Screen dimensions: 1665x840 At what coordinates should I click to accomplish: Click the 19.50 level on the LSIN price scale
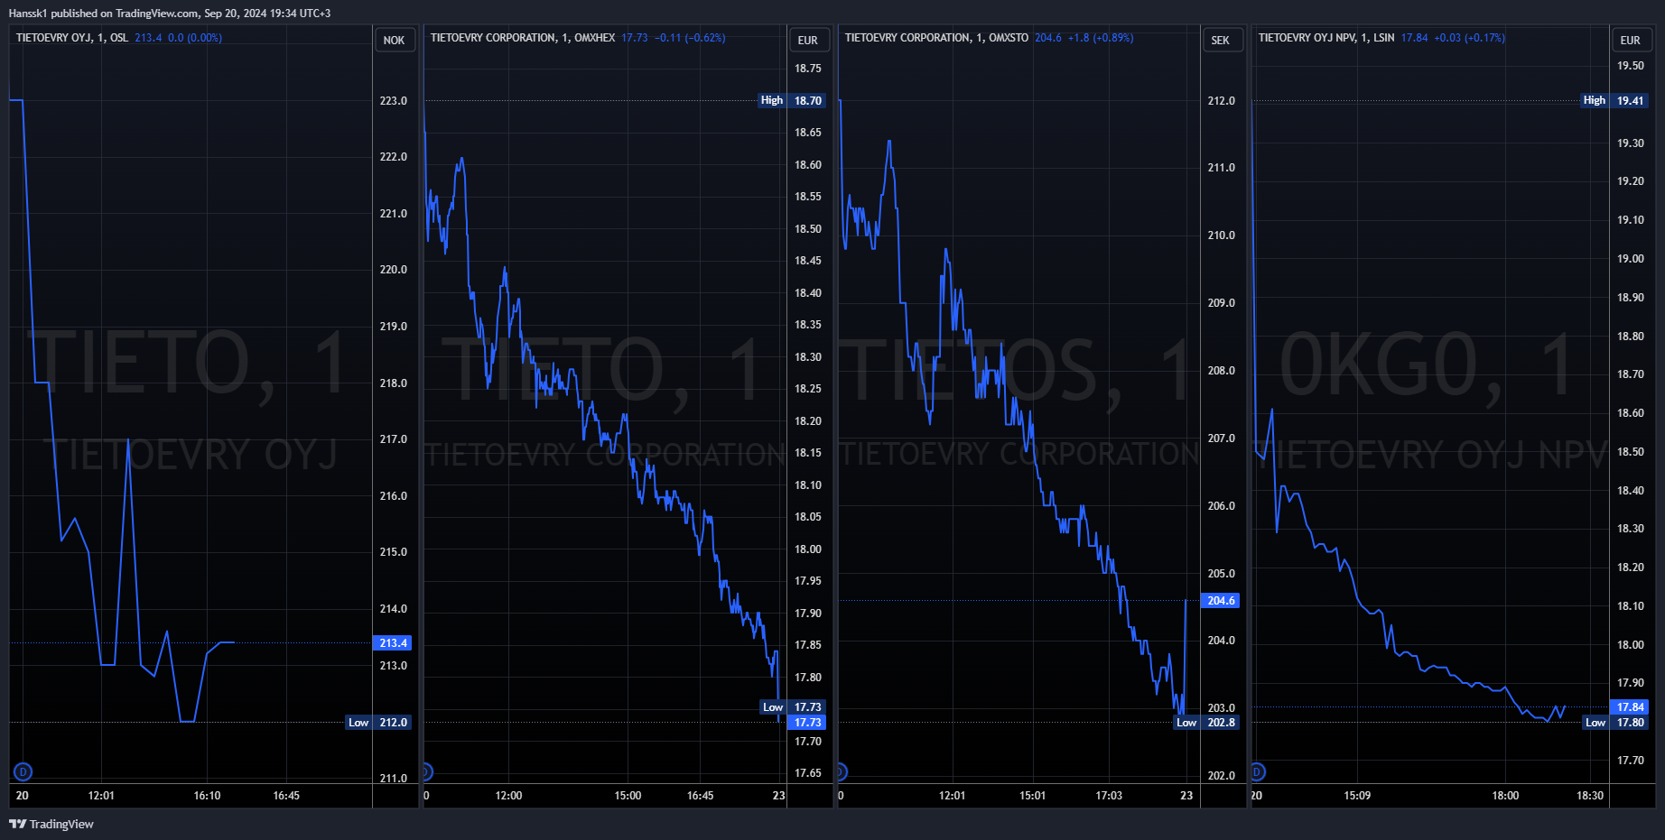(x=1631, y=66)
